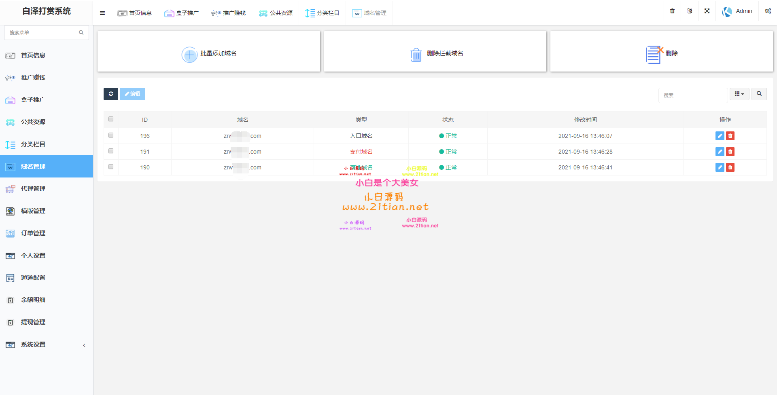Click timestamp 2021-09-16 13:46:41
The width and height of the screenshot is (777, 395).
point(585,167)
